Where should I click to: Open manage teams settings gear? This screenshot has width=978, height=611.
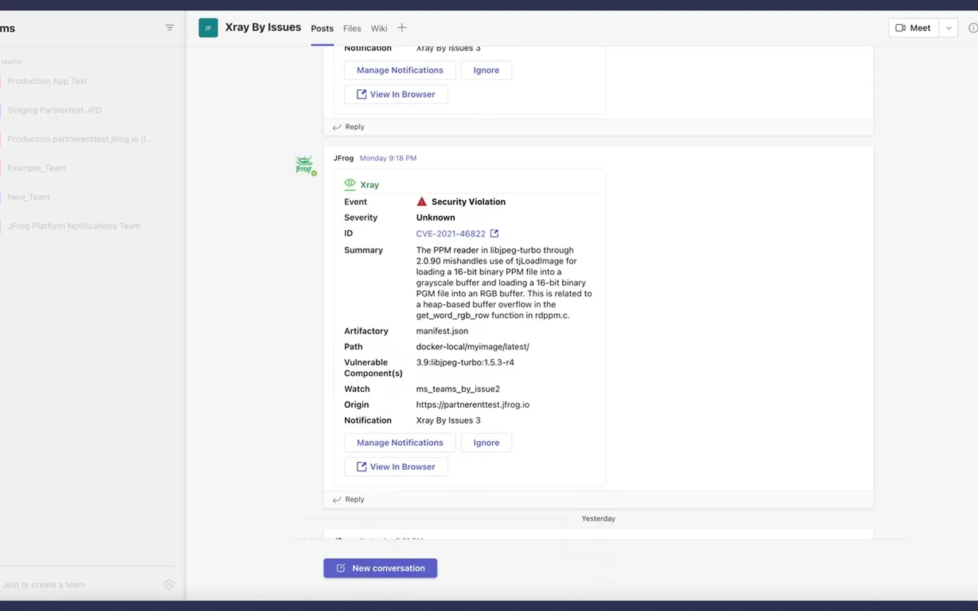169,585
